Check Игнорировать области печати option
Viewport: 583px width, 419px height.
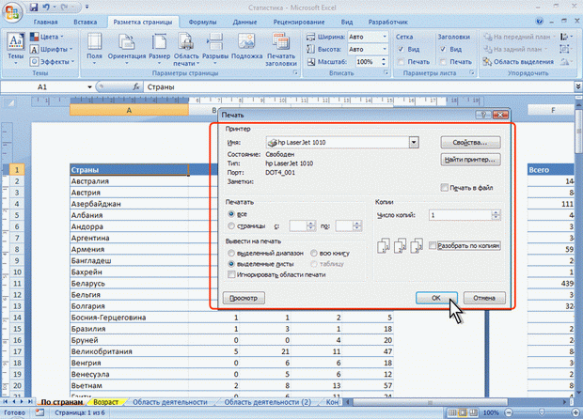pyautogui.click(x=231, y=274)
